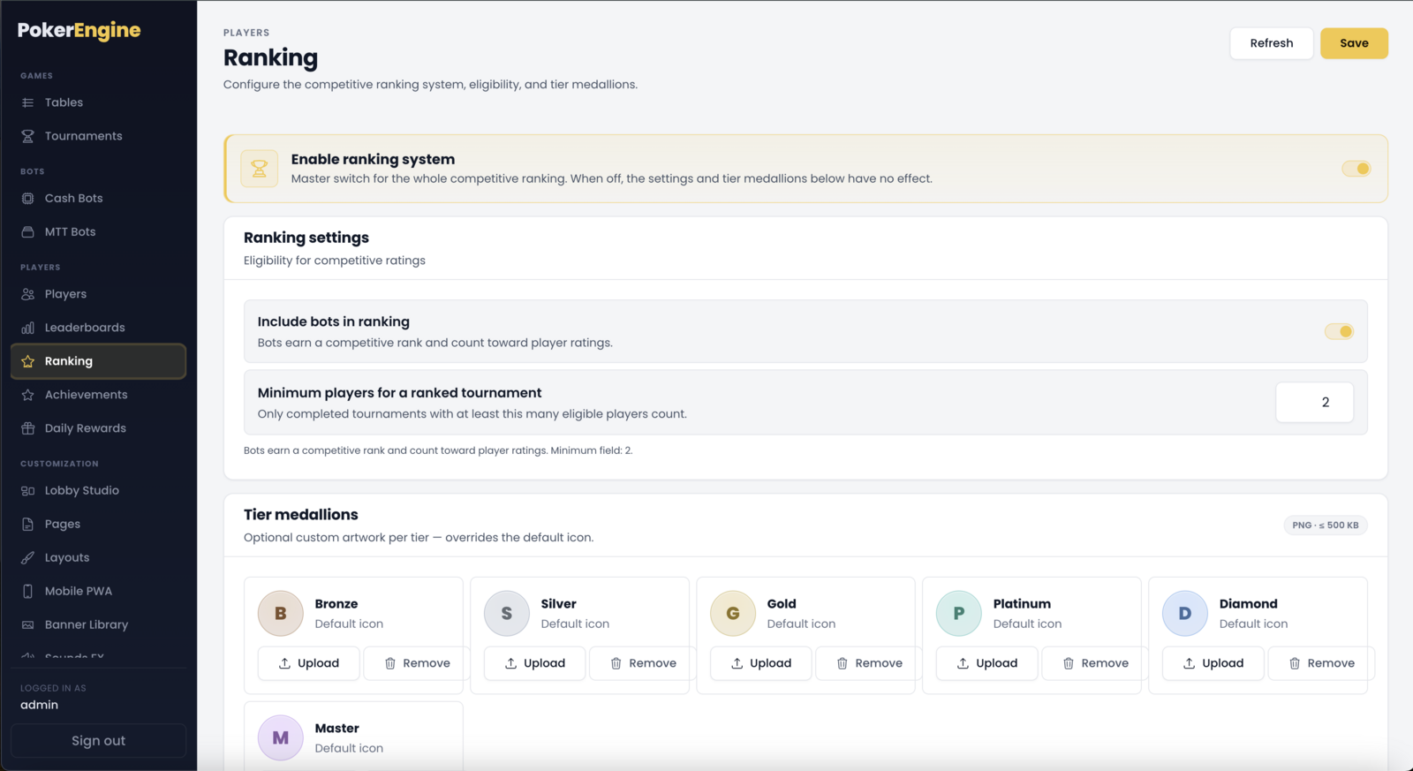Open the Mobile PWA section
Image resolution: width=1413 pixels, height=771 pixels.
[x=98, y=592]
